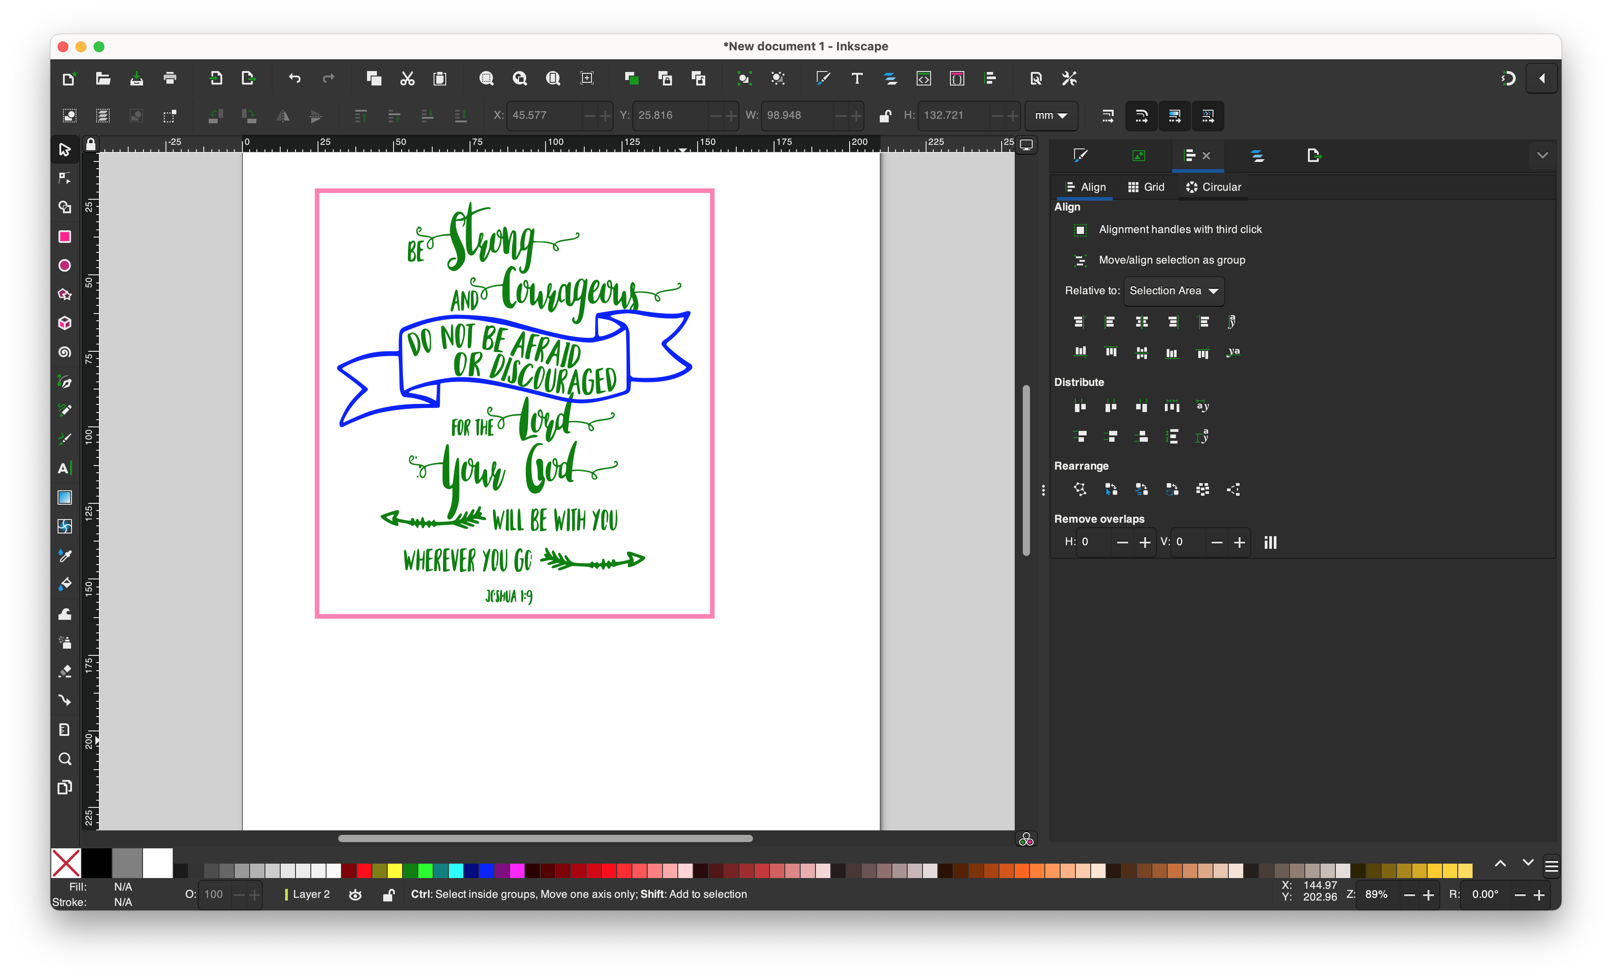The image size is (1612, 977).
Task: Toggle Layer 2 lock icon
Action: (x=389, y=895)
